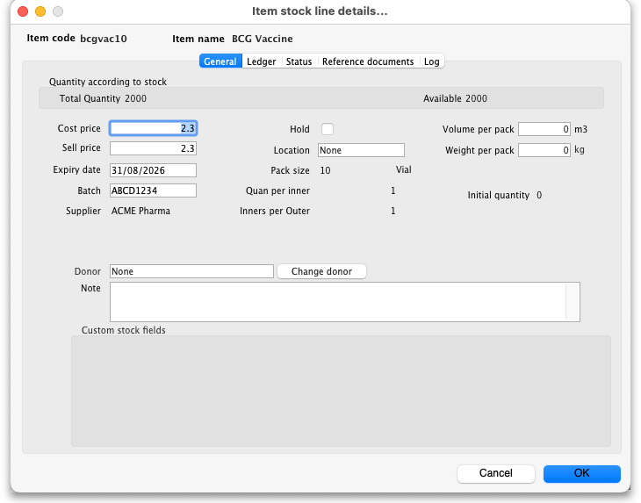
Task: Focus the Volume per pack field
Action: point(544,129)
